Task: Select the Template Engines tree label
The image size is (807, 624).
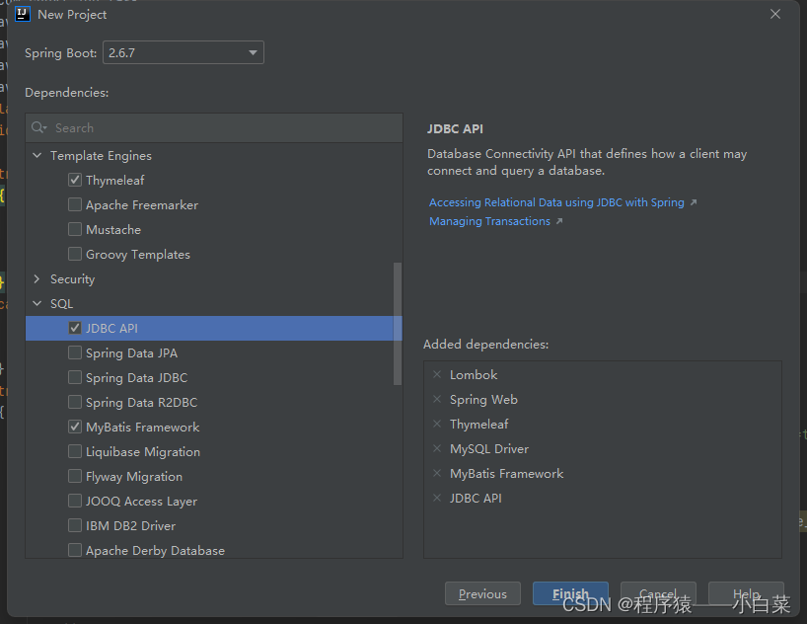Action: click(x=101, y=156)
